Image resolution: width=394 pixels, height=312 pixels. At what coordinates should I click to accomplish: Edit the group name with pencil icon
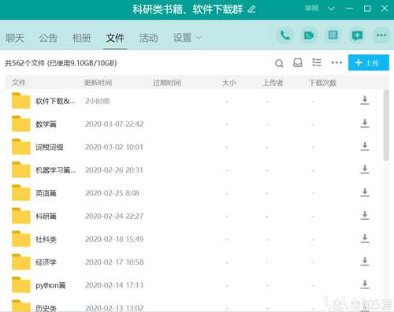[251, 9]
